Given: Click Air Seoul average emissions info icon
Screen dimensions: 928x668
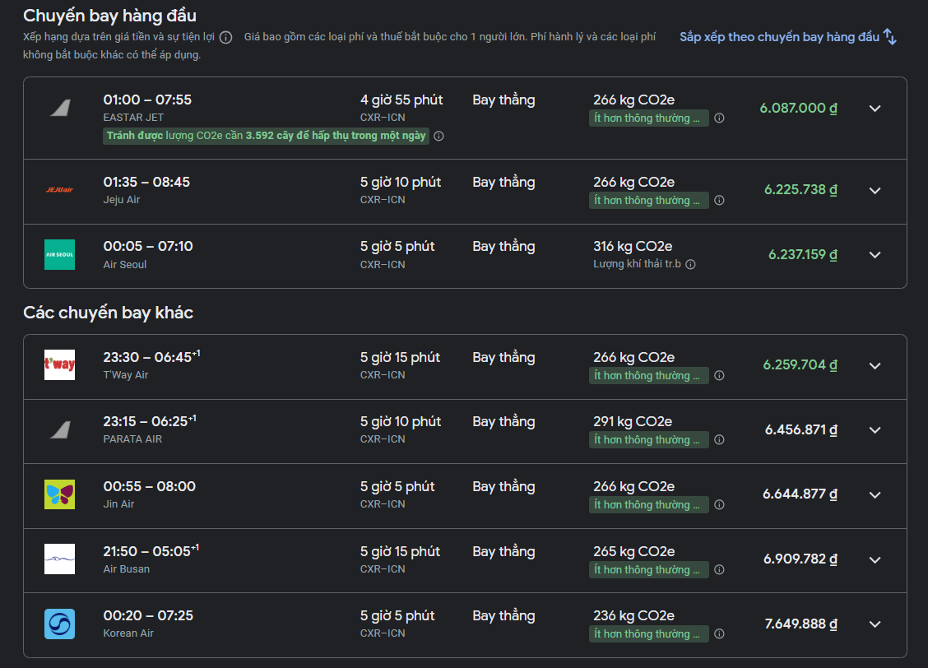Looking at the screenshot, I should (x=690, y=265).
